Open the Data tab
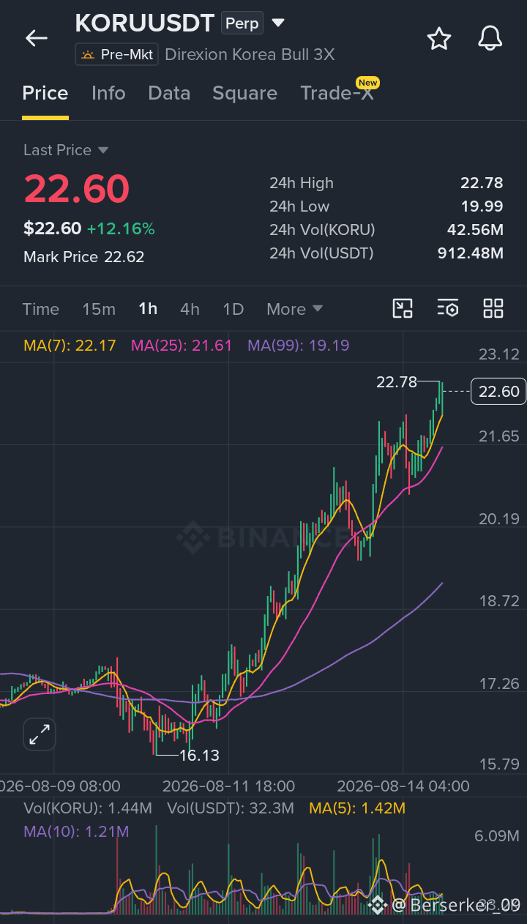The image size is (527, 924). point(169,93)
